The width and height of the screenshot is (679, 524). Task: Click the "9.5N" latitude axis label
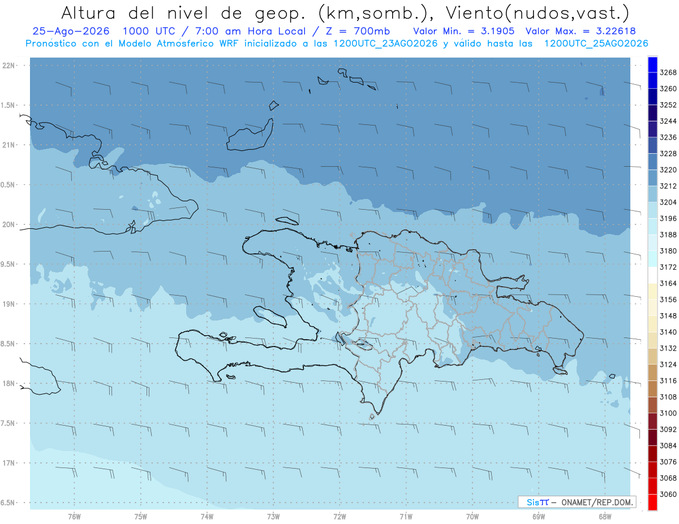(7, 264)
